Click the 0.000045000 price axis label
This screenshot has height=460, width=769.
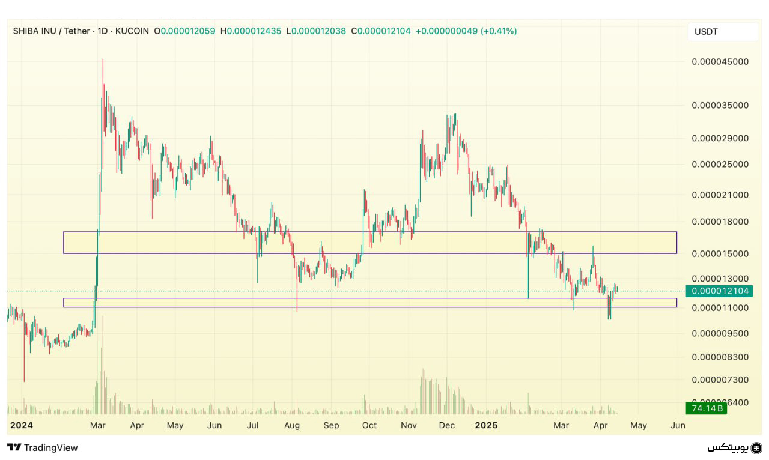pos(720,61)
